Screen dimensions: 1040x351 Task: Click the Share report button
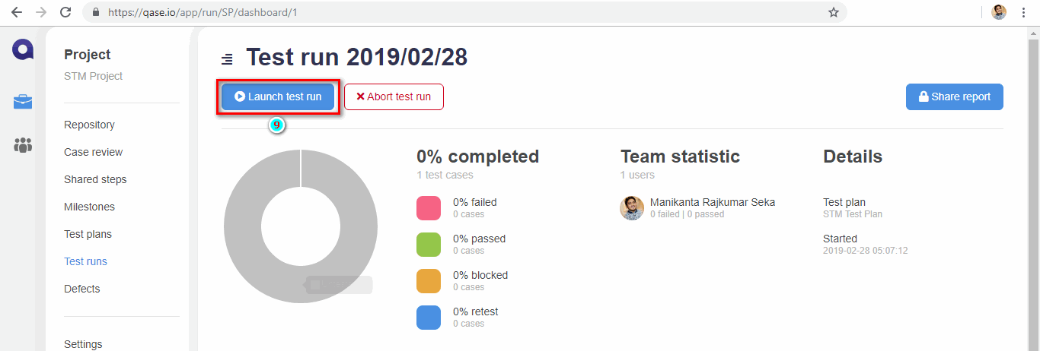point(954,97)
